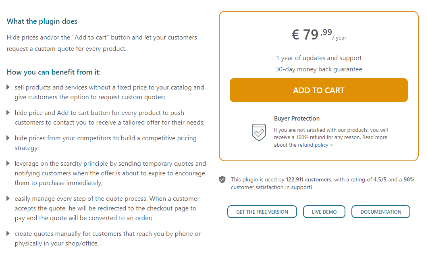Click the gray checkmark badge icon
428x258 pixels.
pos(222,179)
